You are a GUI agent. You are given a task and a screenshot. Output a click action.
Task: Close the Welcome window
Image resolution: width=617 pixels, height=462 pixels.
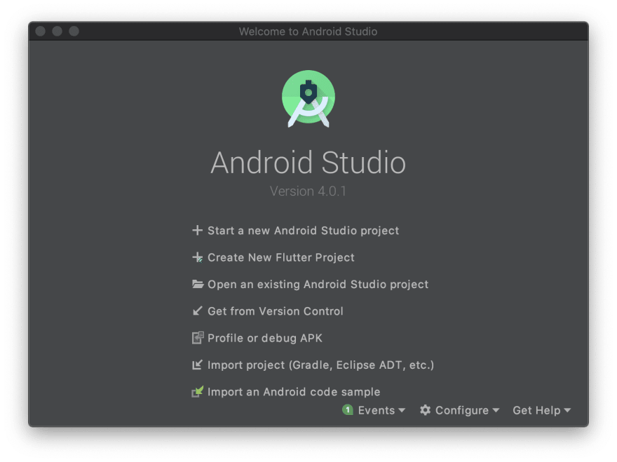[x=40, y=31]
